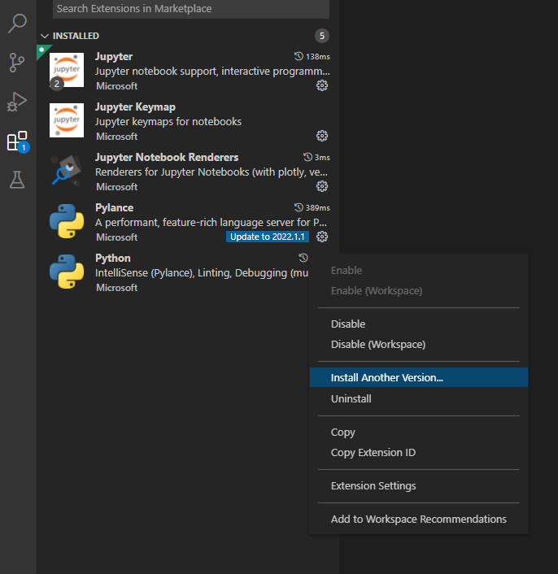Select the Jupyter Keymap extension title
The image size is (558, 574).
[135, 107]
